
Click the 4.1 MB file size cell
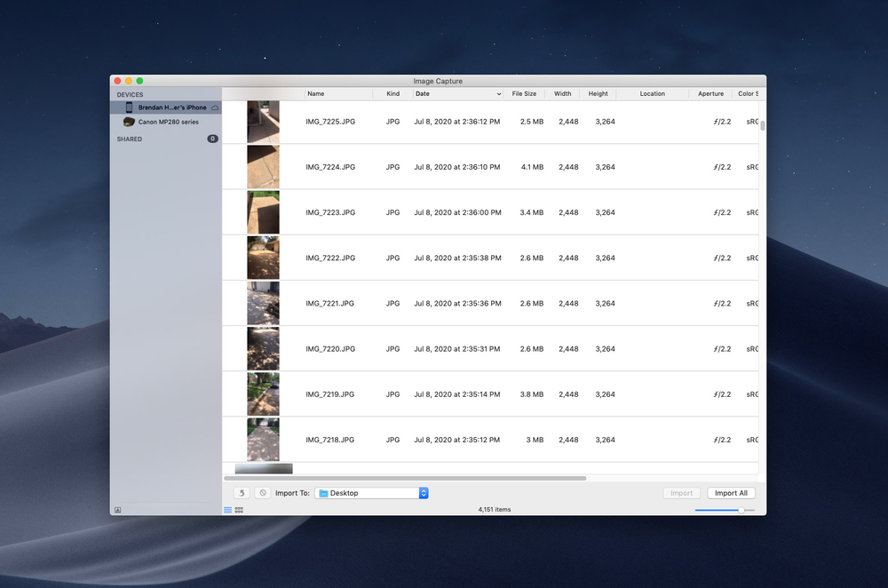(532, 167)
